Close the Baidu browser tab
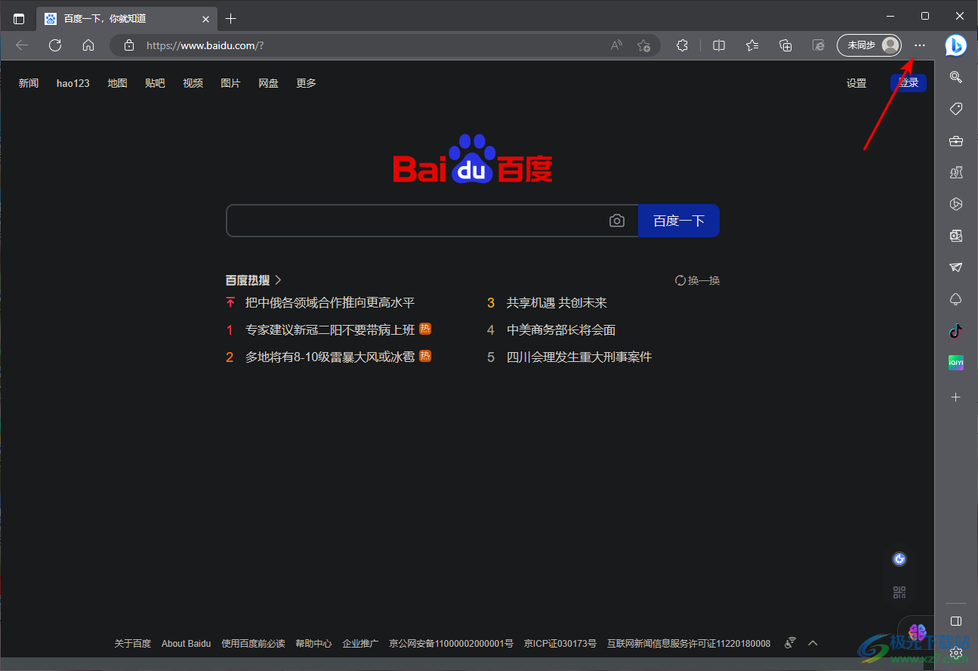The width and height of the screenshot is (978, 671). [x=205, y=18]
